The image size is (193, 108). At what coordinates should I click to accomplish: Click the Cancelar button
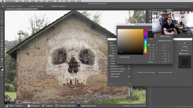(x=185, y=47)
